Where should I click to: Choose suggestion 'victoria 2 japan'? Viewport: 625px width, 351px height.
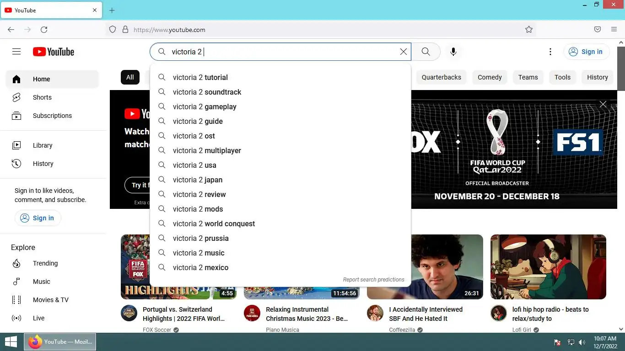(x=280, y=180)
